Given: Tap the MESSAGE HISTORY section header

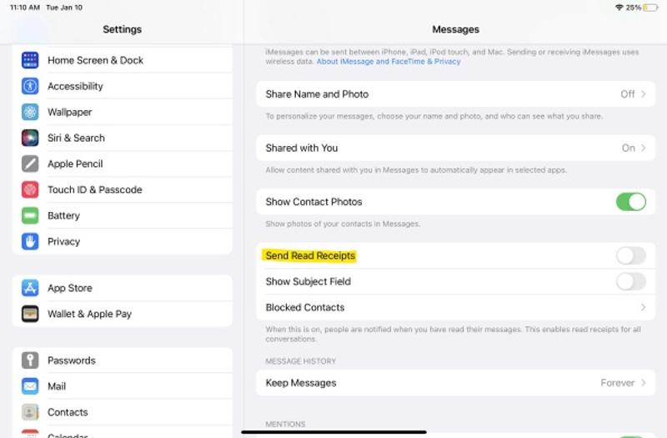Looking at the screenshot, I should [300, 361].
